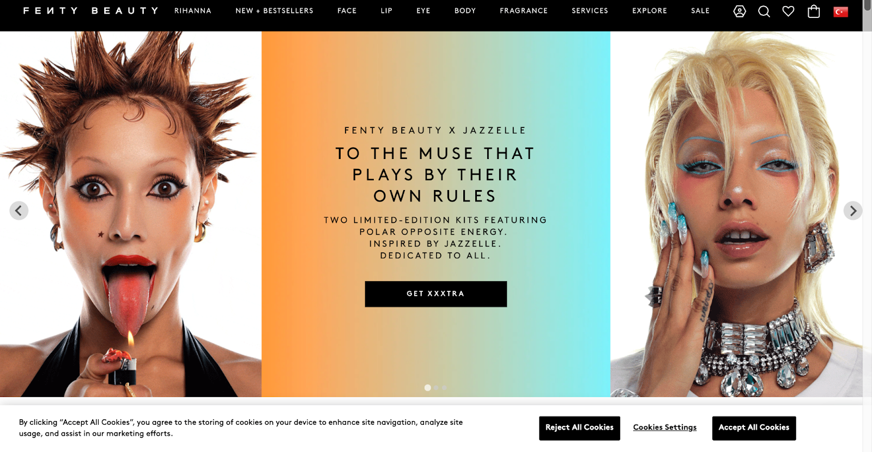The image size is (872, 452).
Task: Click the page vertical scrollbar
Action: (867, 226)
